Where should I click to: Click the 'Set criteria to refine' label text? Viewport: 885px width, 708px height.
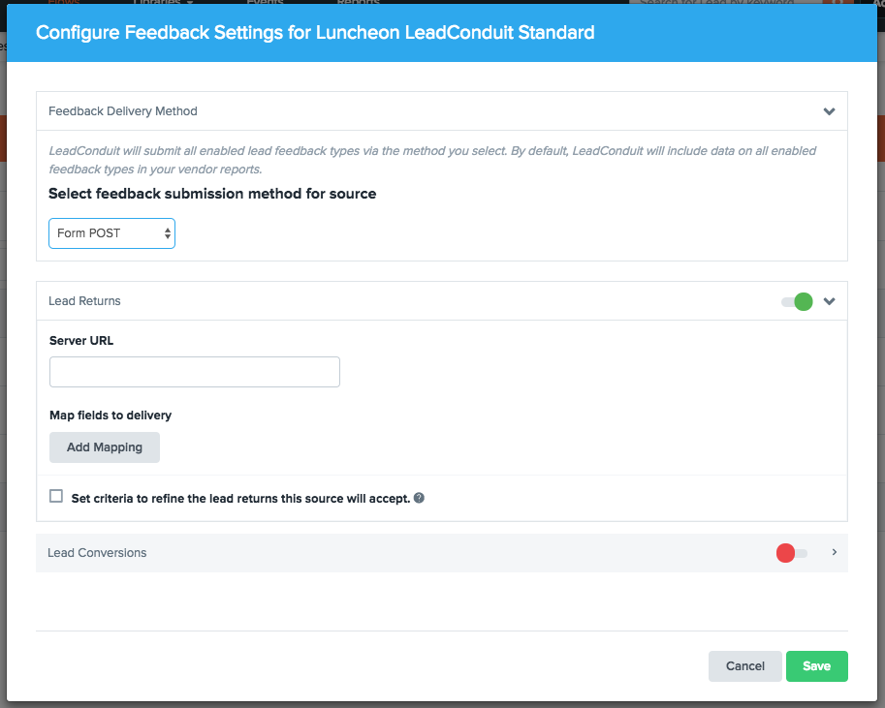(x=240, y=498)
